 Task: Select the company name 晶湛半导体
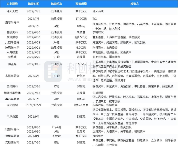tap(12, 76)
